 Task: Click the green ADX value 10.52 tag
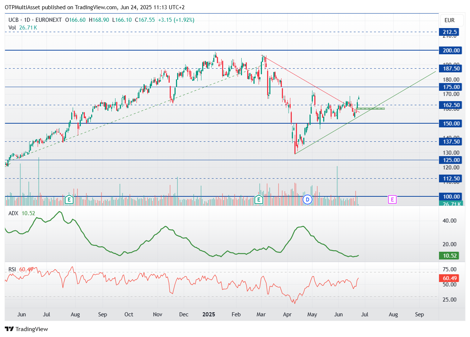450,256
